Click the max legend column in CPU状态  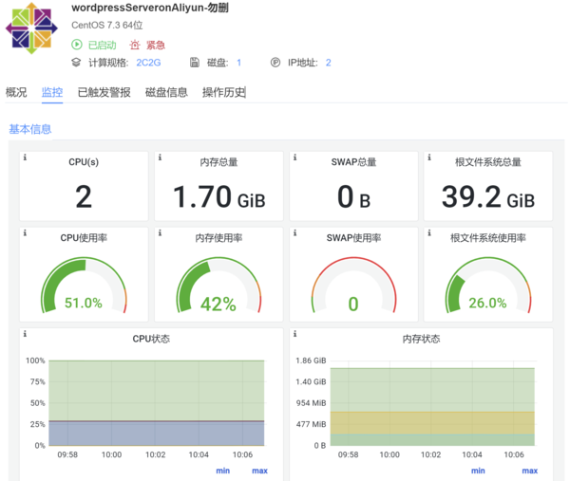point(259,471)
